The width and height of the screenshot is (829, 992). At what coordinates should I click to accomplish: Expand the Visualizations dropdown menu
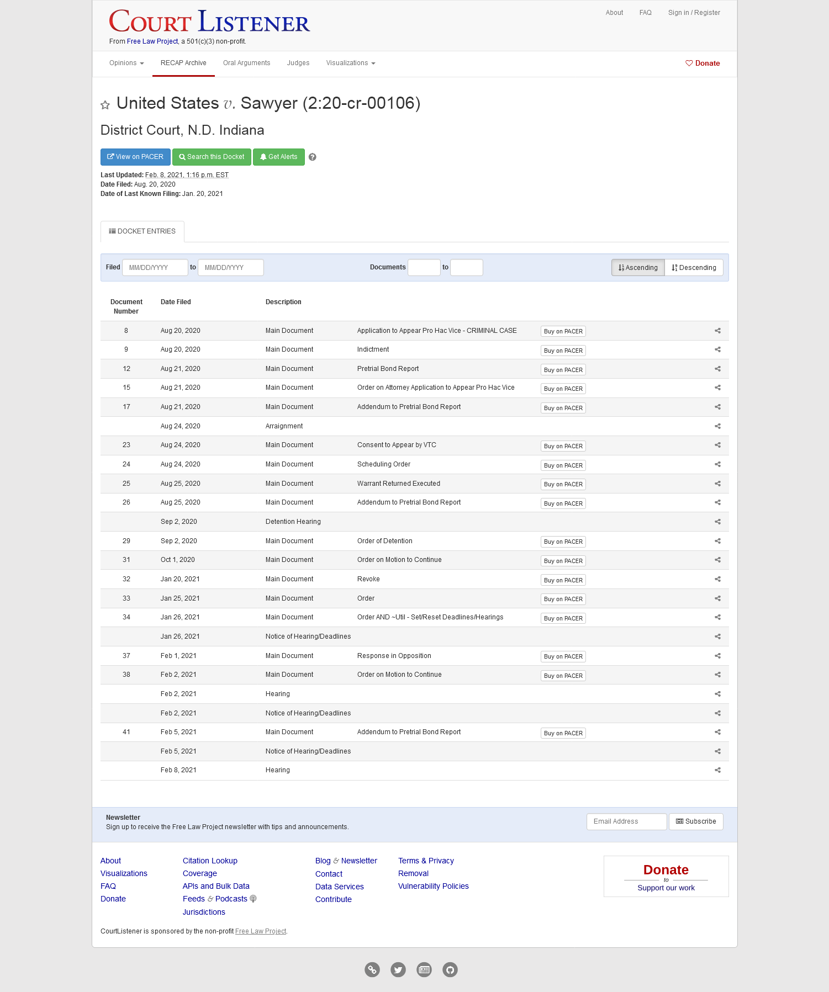[351, 63]
